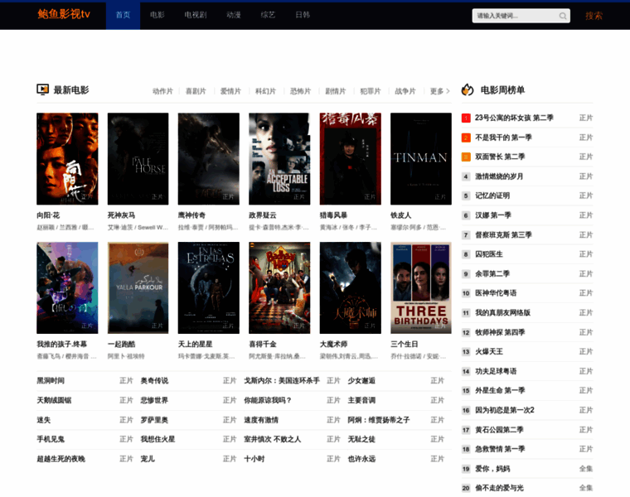Filter by 喜剧片 category

pyautogui.click(x=196, y=91)
